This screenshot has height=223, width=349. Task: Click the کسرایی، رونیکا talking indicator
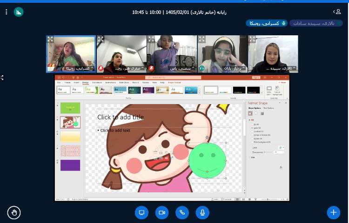[267, 23]
